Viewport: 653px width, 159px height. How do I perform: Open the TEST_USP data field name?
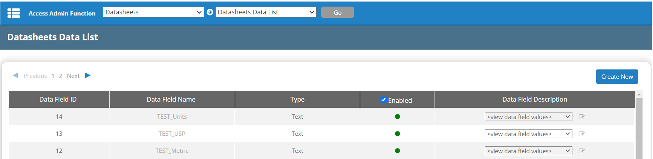tap(172, 134)
